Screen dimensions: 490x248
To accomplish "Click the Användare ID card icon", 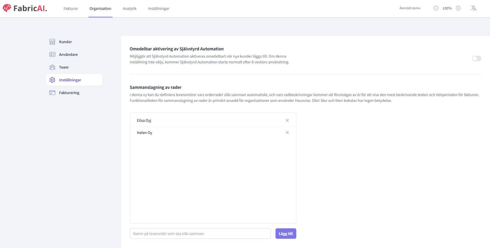I will tap(52, 54).
